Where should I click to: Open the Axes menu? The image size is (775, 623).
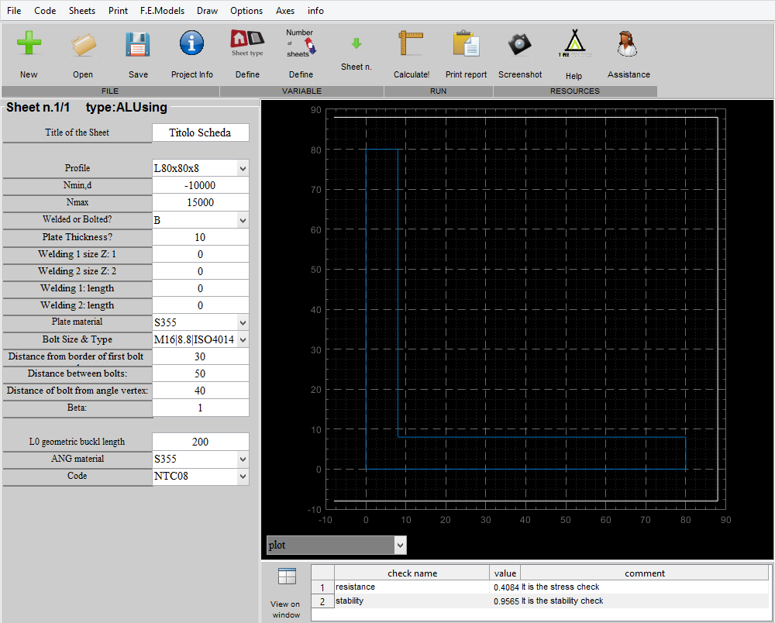click(285, 10)
